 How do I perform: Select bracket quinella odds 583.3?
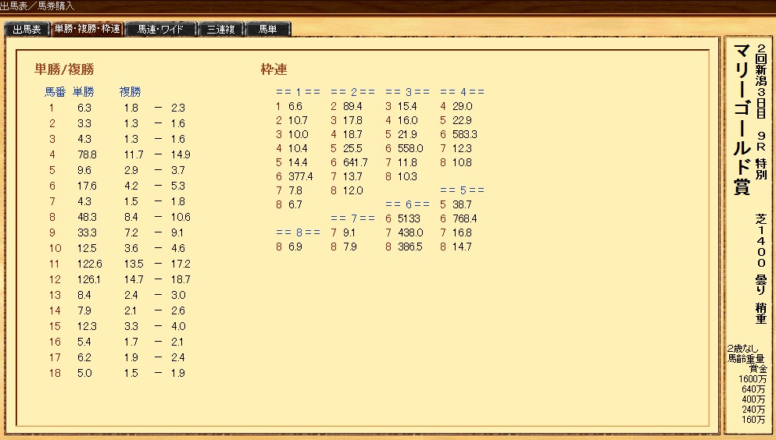click(465, 134)
